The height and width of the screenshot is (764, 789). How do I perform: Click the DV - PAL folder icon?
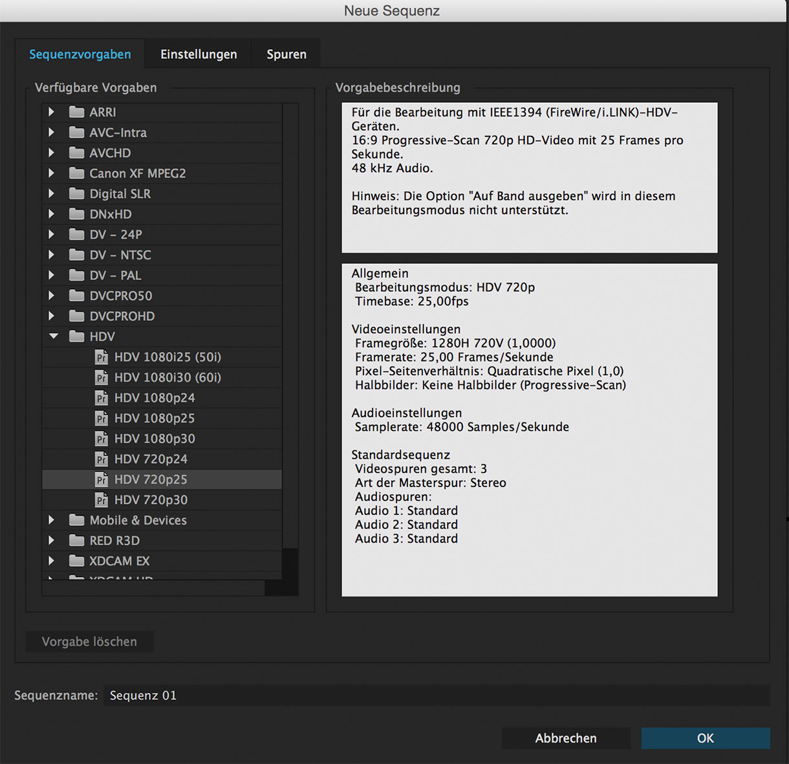click(x=77, y=275)
